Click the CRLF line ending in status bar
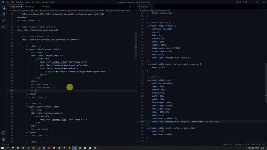Viewport: 267px width, 150px height. pos(253,145)
